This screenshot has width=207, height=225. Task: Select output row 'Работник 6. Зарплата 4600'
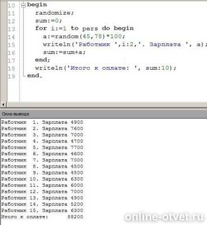(42, 154)
